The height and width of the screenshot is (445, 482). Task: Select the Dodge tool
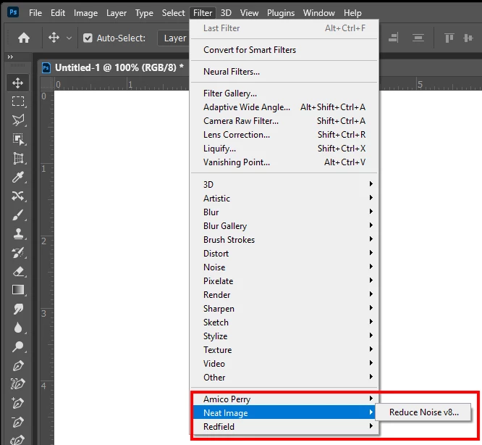point(18,346)
